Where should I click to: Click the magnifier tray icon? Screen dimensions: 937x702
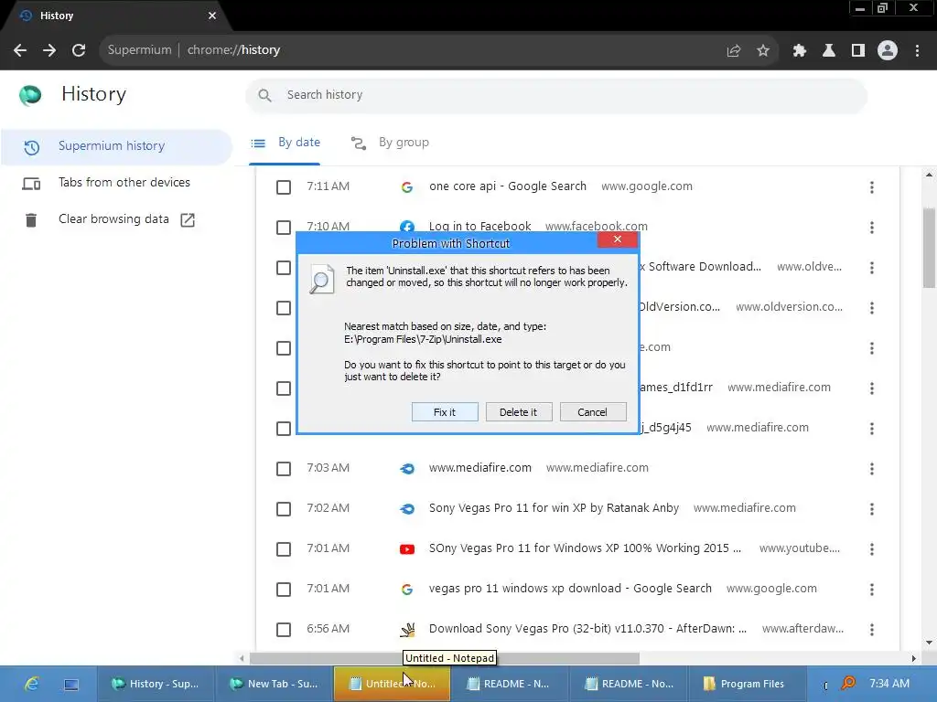coord(848,683)
